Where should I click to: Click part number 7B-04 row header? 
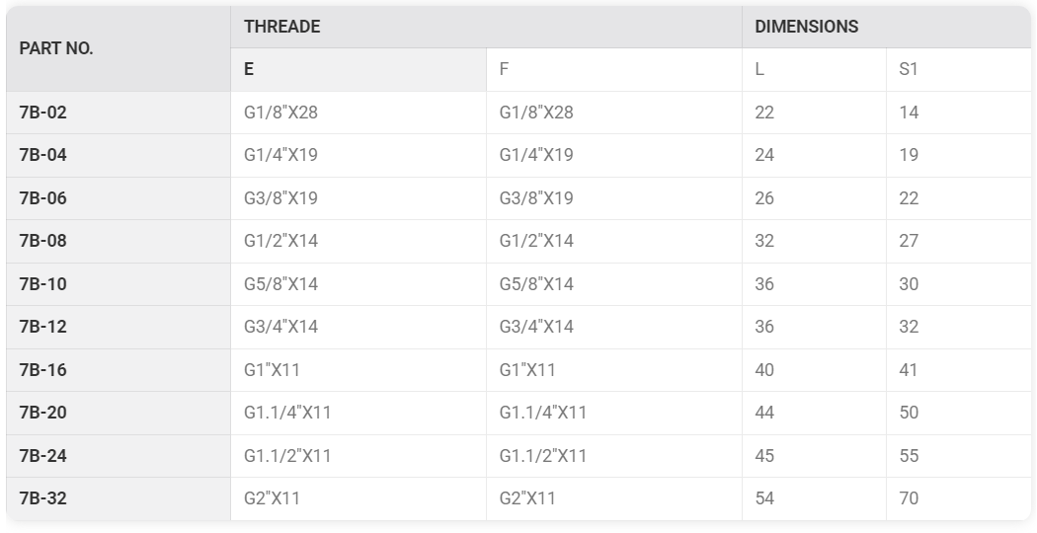(x=119, y=155)
